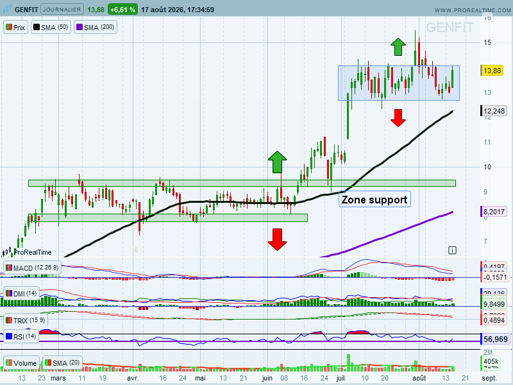Click the 405k volume value tag
The image size is (513, 385).
[x=490, y=361]
